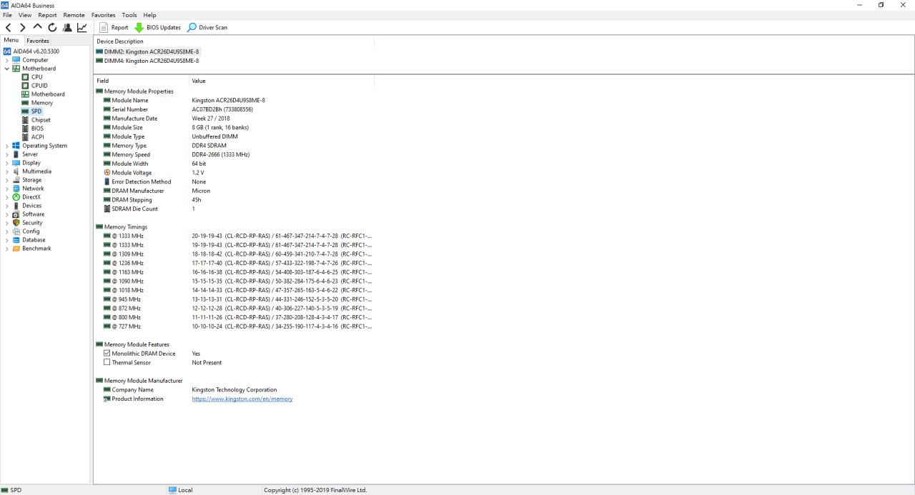Expand the Display tree node
Viewport: 915px width, 495px height.
pyautogui.click(x=7, y=163)
